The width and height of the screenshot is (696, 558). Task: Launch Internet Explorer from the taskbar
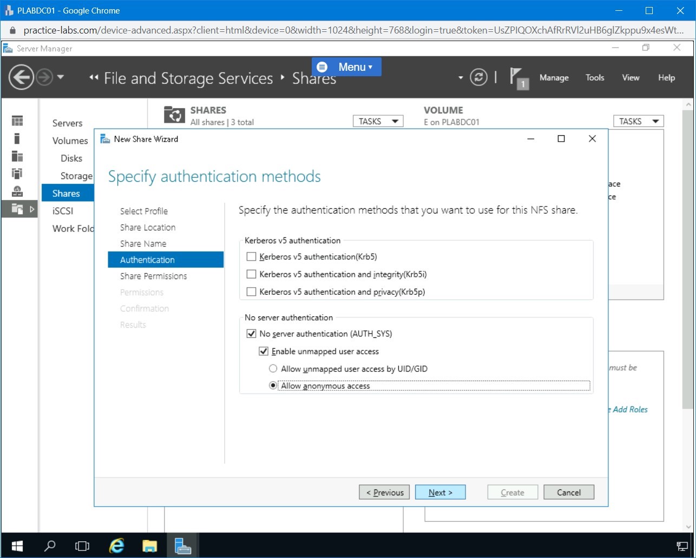click(117, 546)
